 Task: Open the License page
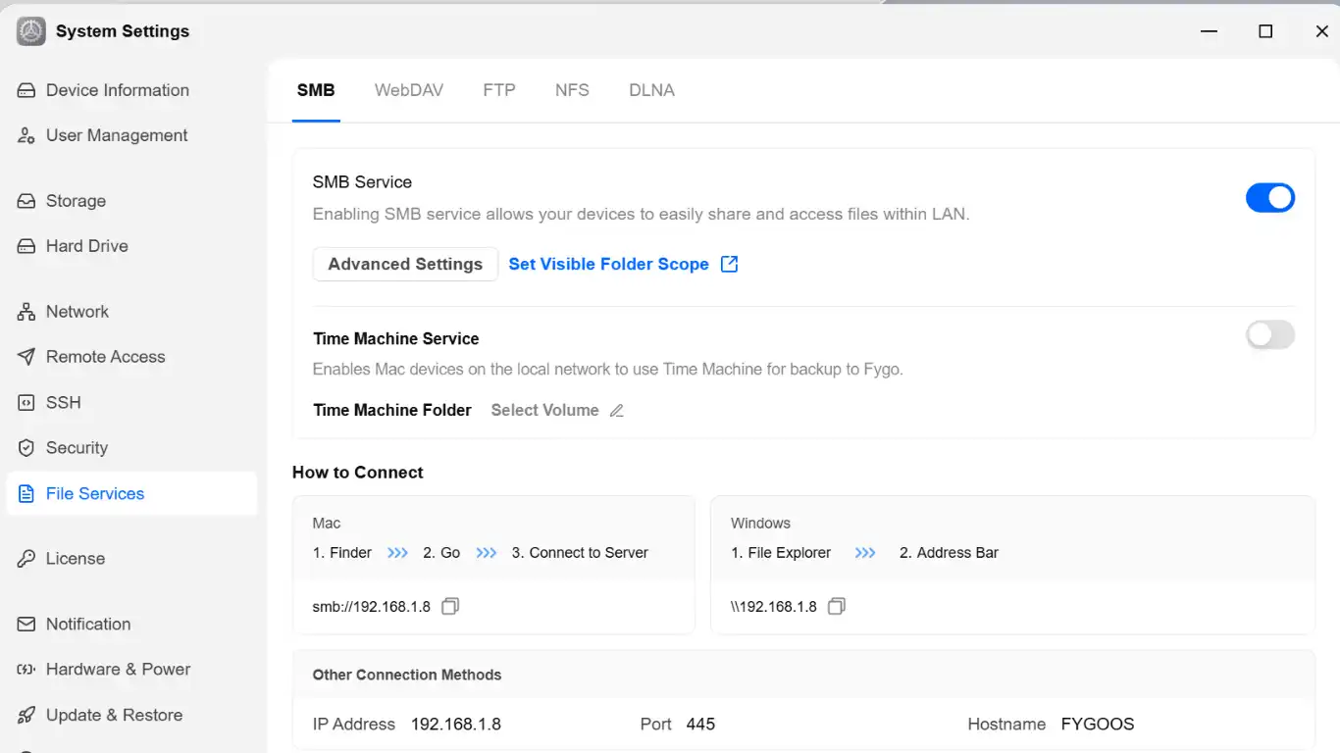click(131, 559)
